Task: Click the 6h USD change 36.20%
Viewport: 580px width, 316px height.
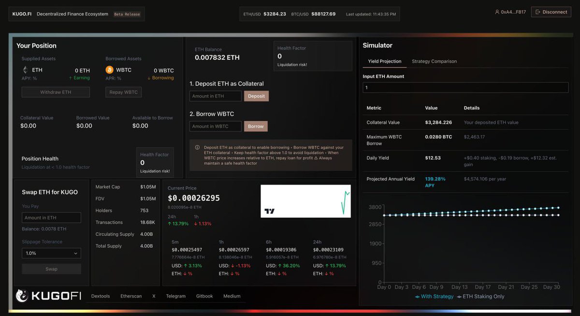Action: pyautogui.click(x=289, y=266)
